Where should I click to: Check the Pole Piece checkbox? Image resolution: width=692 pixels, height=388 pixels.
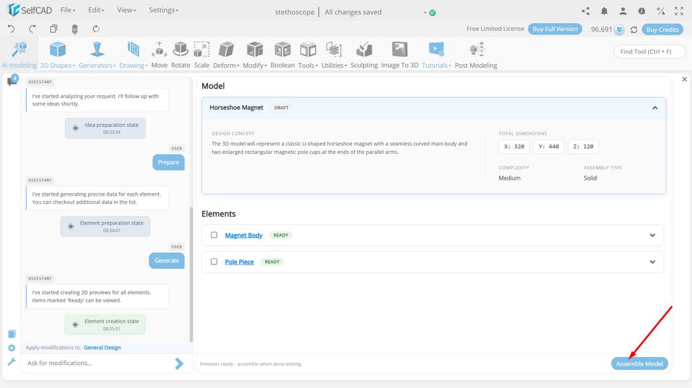click(x=214, y=261)
